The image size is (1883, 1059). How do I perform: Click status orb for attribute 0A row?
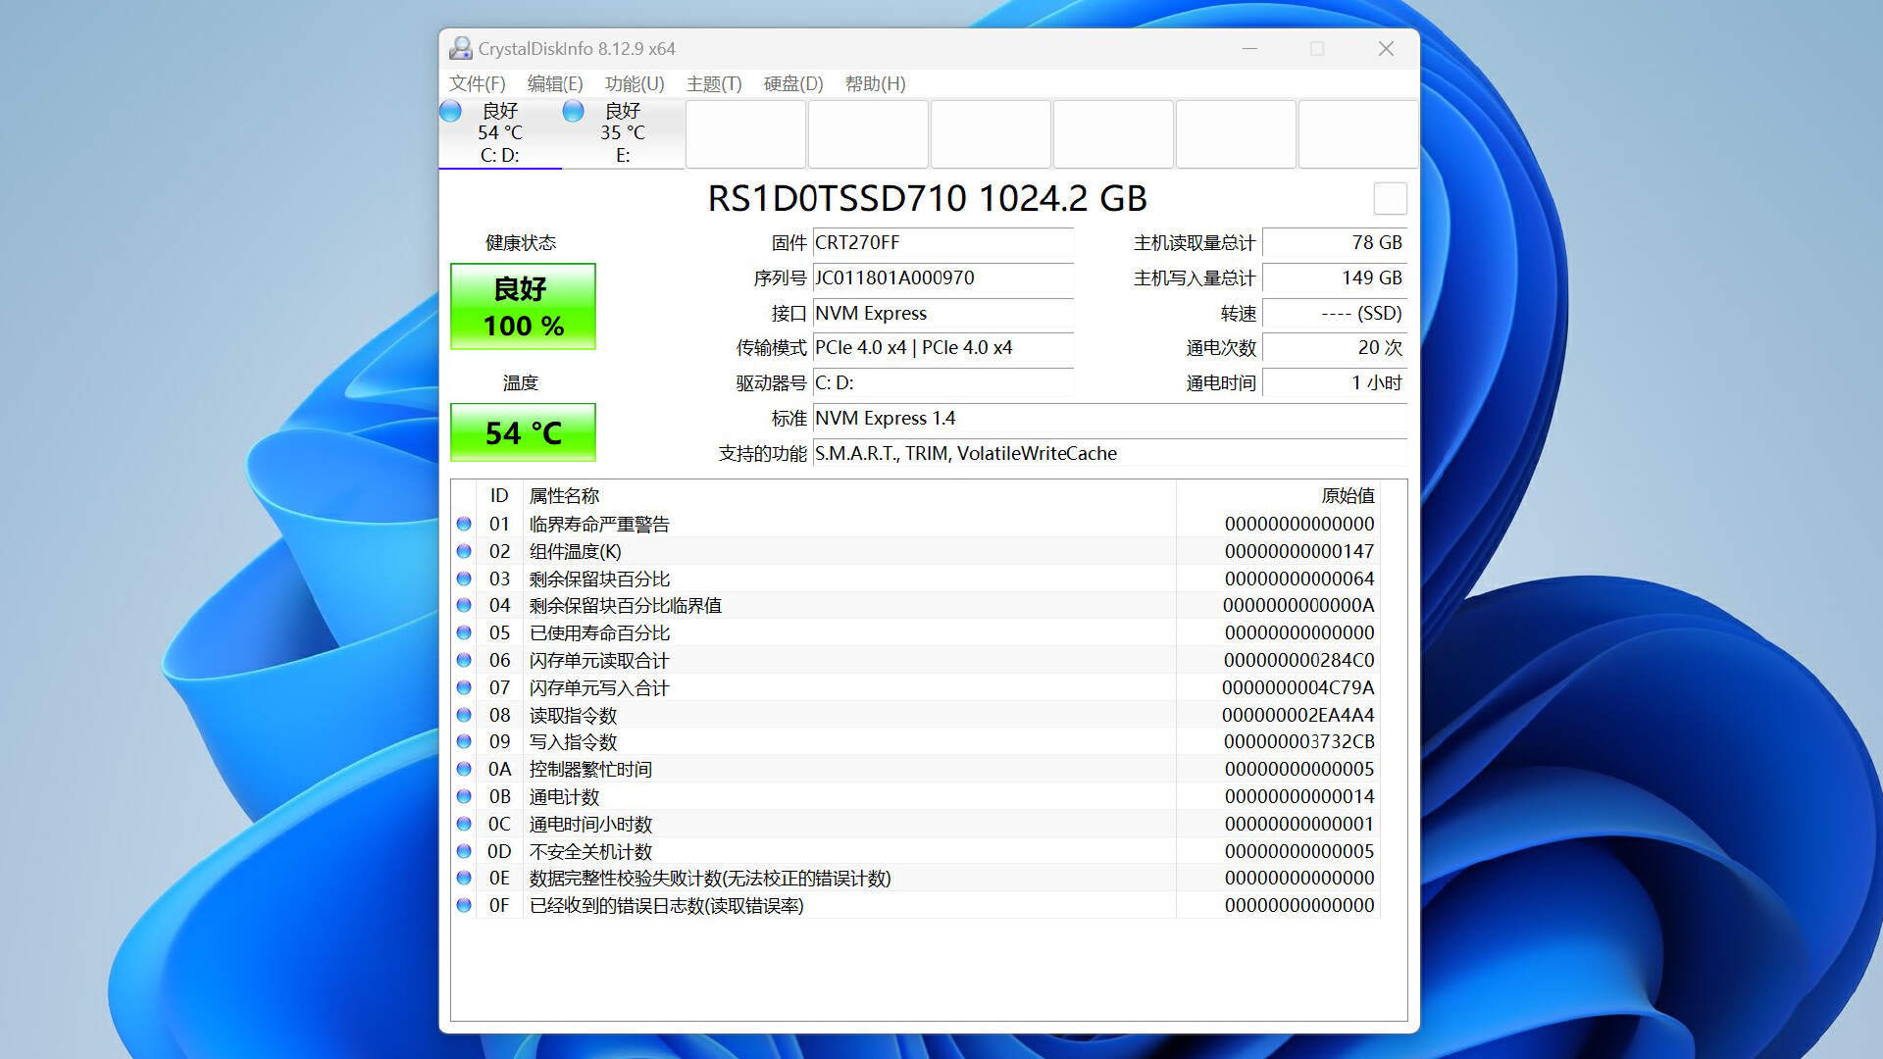pyautogui.click(x=464, y=770)
